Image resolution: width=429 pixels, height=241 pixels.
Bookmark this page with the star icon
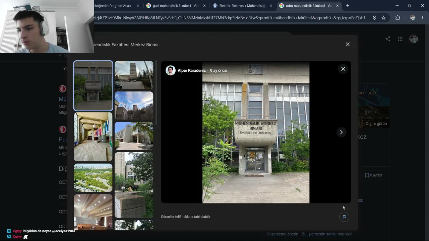pos(383,18)
